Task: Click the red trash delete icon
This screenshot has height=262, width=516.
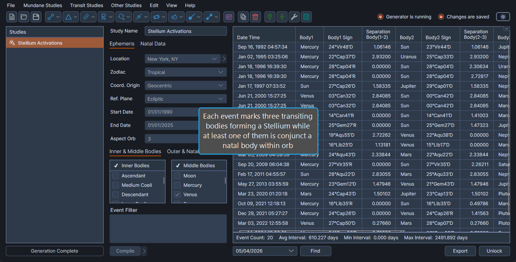Action: tap(255, 17)
